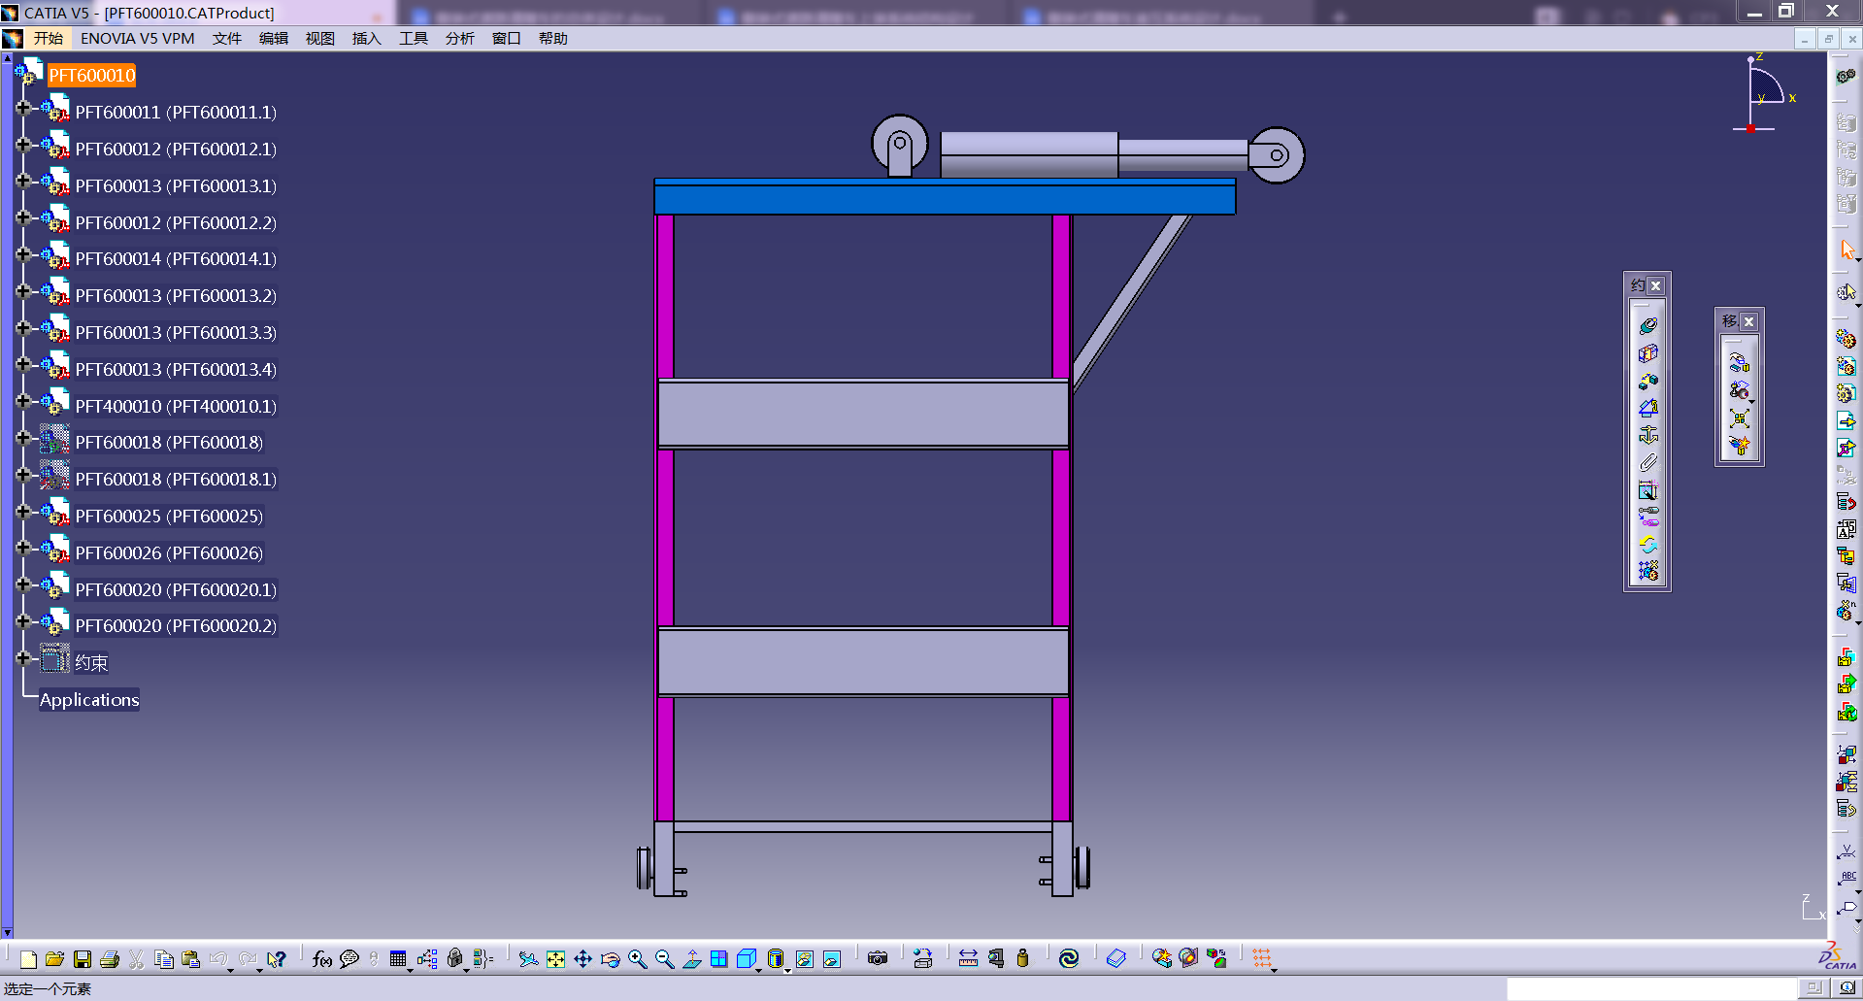Click the Measure Between ruler icon
Screen dimensions: 1863x1001
coord(968,959)
